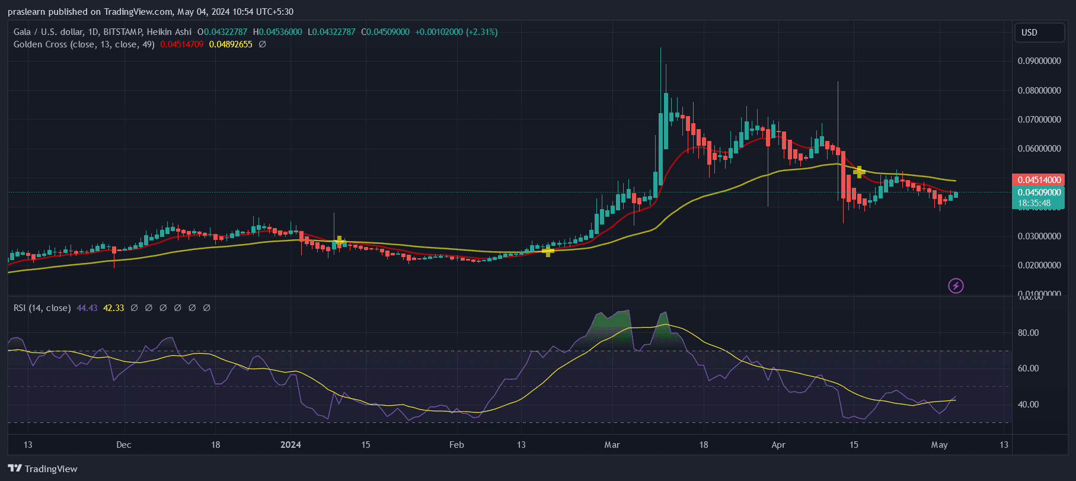Click the publish info header text by praslearn

click(x=151, y=12)
